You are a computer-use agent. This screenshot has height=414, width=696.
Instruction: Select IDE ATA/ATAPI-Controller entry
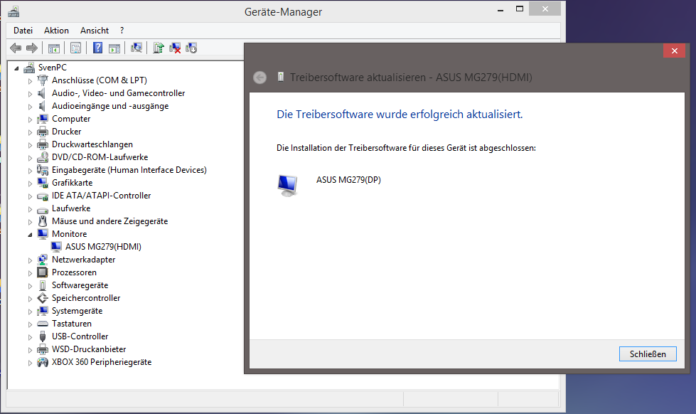point(101,196)
